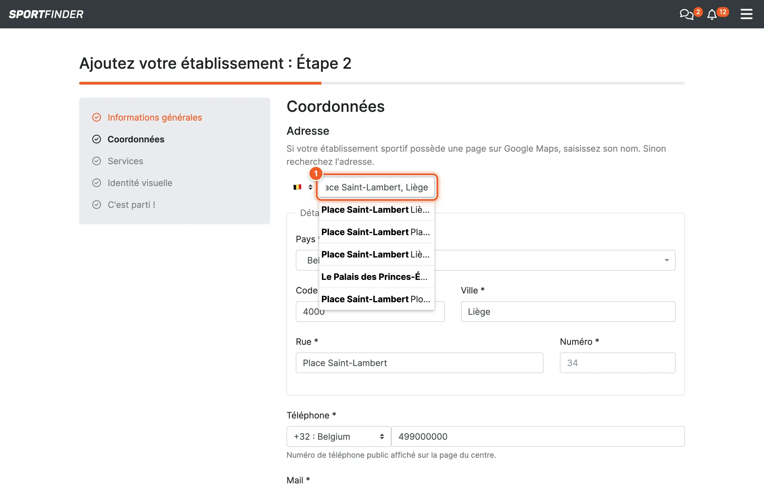Open the hamburger menu
This screenshot has height=491, width=764.
tap(746, 14)
